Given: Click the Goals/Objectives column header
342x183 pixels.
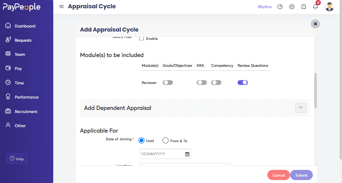Looking at the screenshot, I should pos(177,65).
